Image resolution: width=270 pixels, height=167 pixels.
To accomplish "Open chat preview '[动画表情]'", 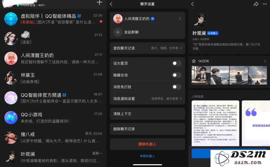I will (30, 82).
